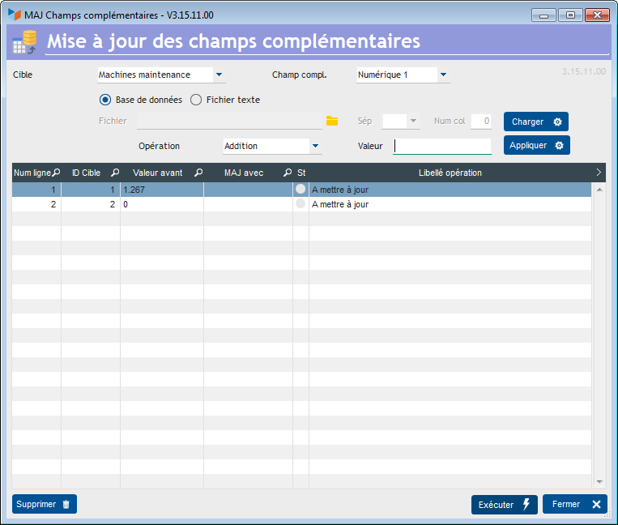Click the Valeur avant column search icon

click(198, 173)
